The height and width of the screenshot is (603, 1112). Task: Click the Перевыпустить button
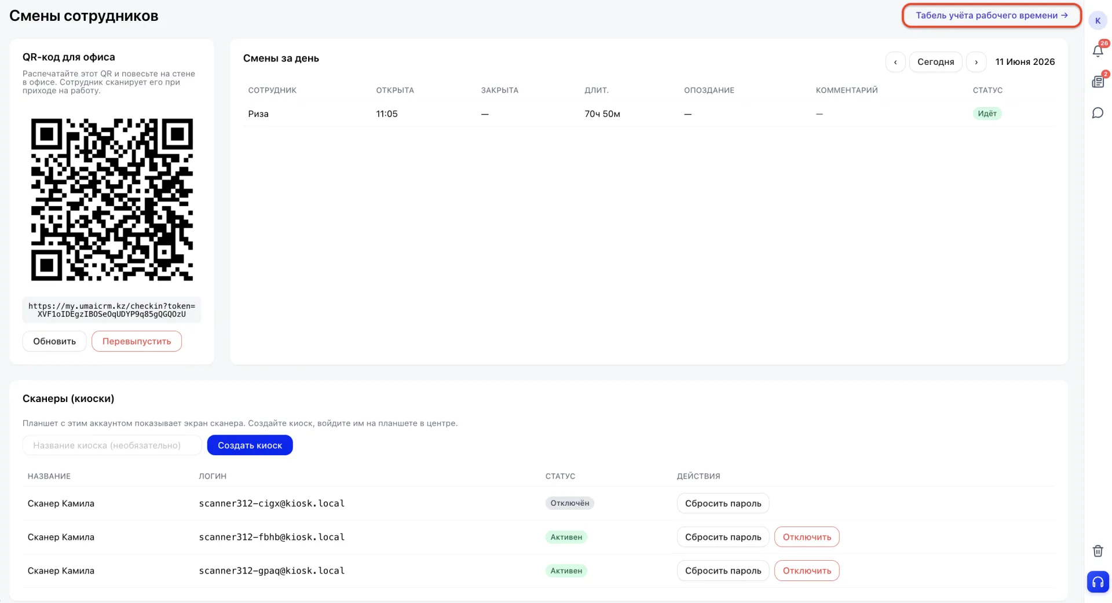(137, 341)
